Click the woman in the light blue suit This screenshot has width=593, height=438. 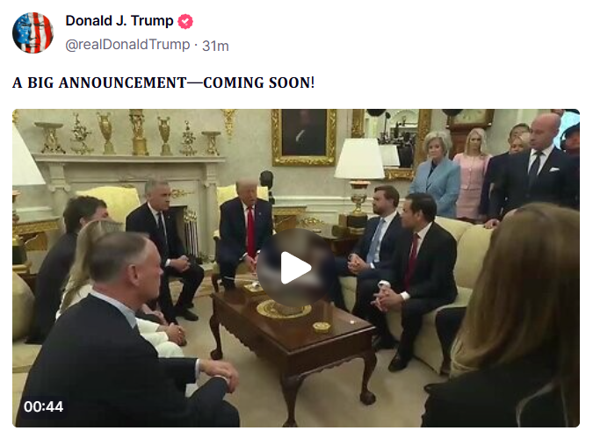(x=436, y=174)
